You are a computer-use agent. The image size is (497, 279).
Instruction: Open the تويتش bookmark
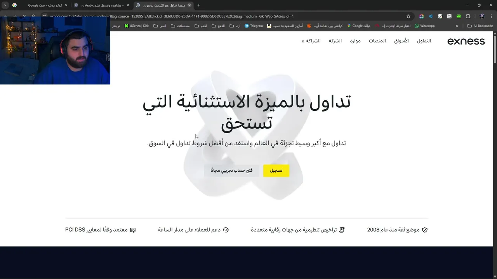pos(116,26)
